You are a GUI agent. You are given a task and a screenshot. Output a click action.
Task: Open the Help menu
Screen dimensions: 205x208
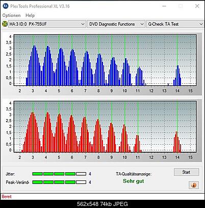[30, 15]
